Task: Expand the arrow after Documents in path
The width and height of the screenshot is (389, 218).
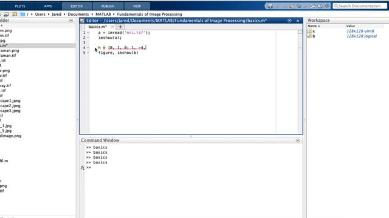Action: [x=92, y=15]
